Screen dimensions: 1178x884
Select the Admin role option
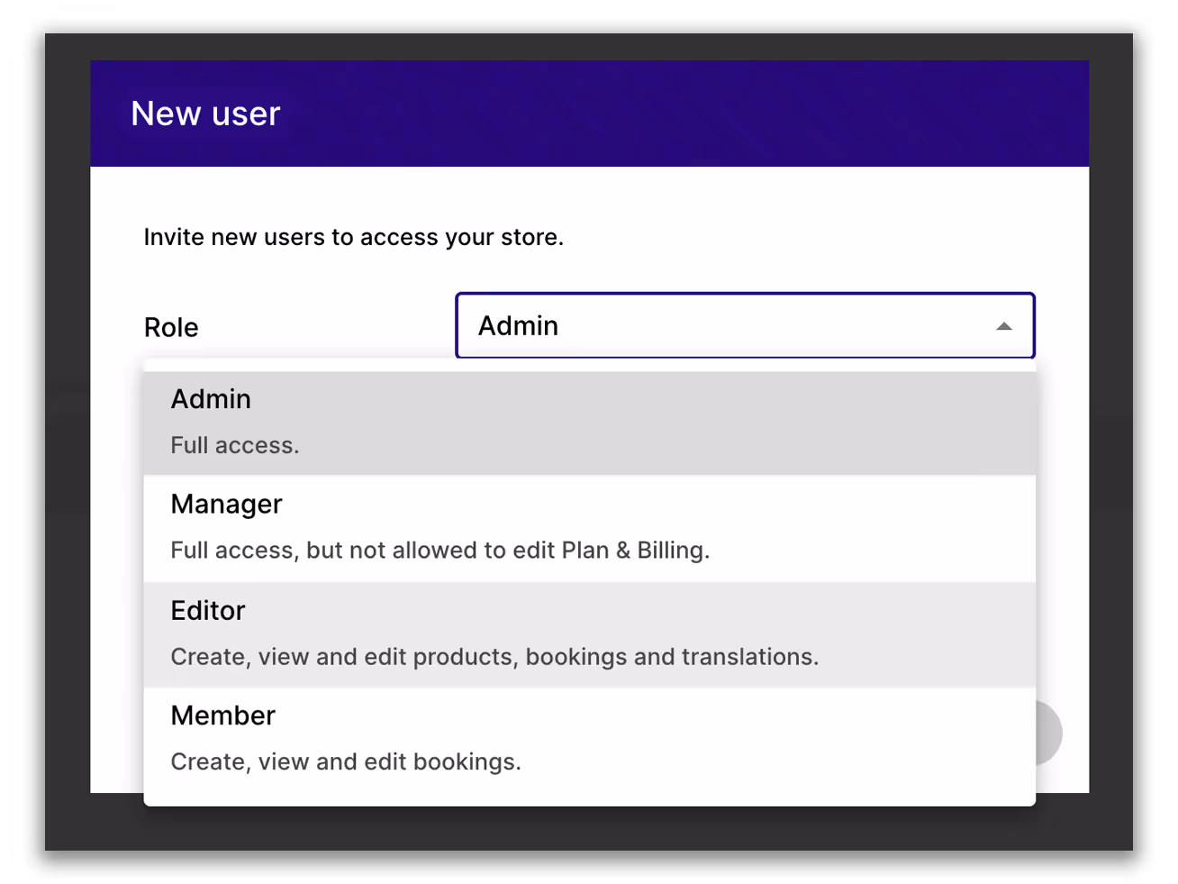589,423
